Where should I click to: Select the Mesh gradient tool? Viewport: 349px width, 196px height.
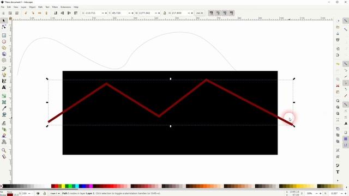pyautogui.click(x=4, y=102)
